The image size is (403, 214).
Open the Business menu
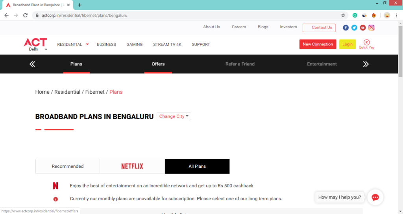click(x=106, y=44)
